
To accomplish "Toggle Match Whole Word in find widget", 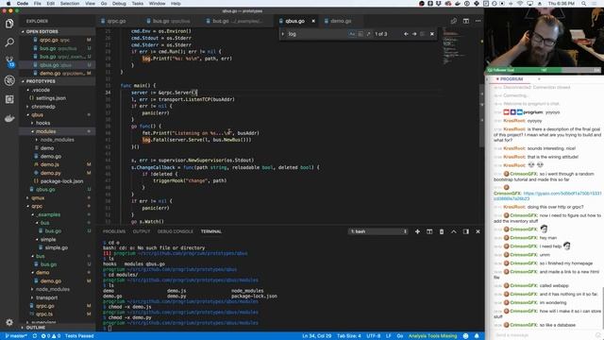I will coord(361,34).
